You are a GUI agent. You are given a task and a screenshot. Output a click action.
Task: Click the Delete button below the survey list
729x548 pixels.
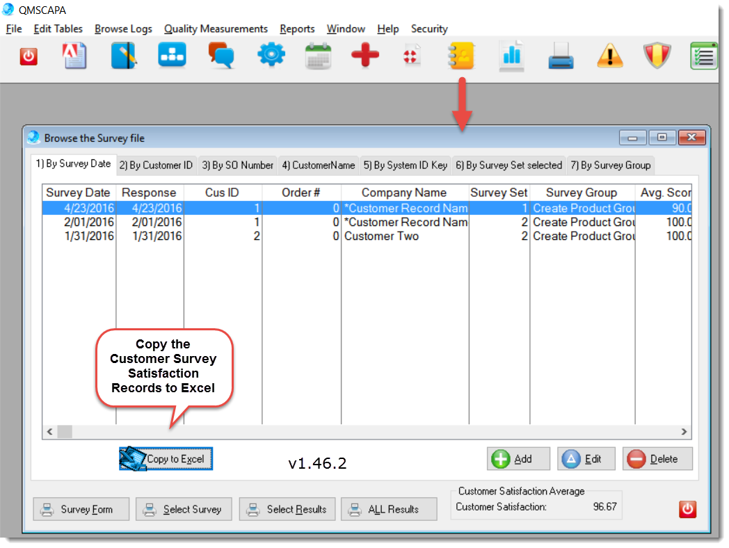[657, 458]
